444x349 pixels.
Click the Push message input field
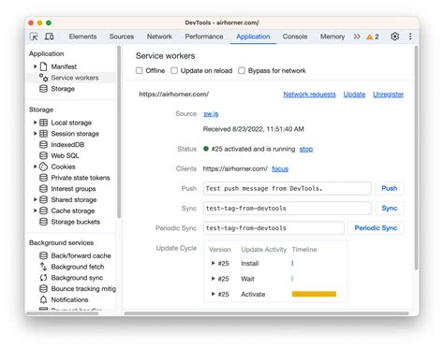pos(287,188)
